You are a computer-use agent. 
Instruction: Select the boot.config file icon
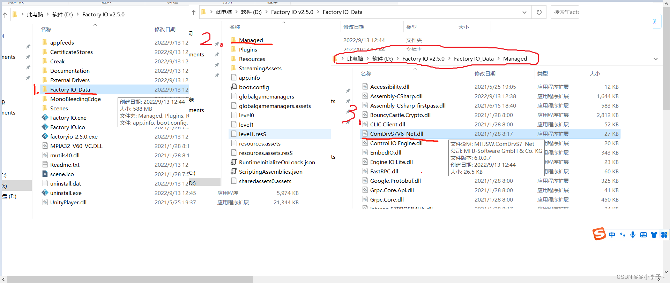pos(234,87)
